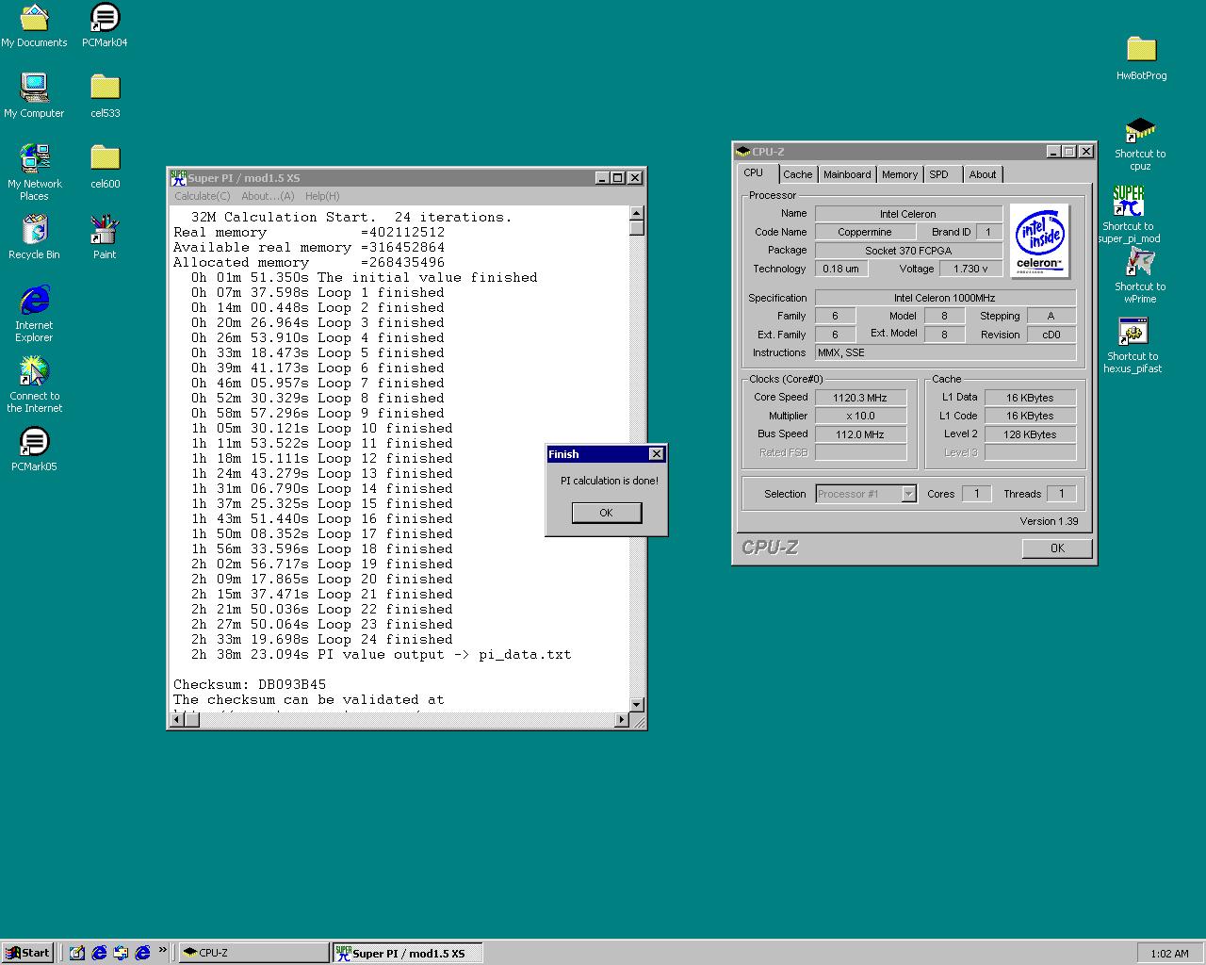Open Calculate(C) menu in Super PI
Image resolution: width=1206 pixels, height=965 pixels.
tap(203, 196)
